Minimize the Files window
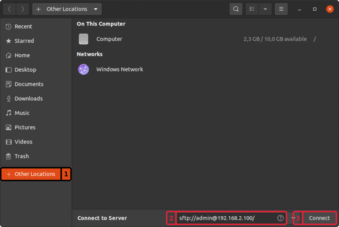 point(299,9)
